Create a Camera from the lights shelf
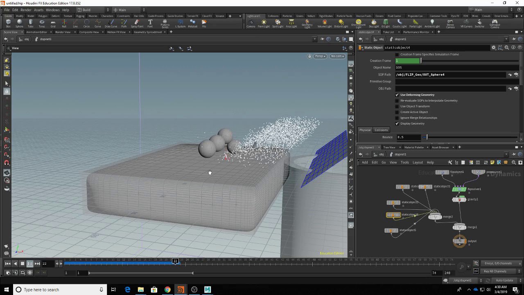 [x=251, y=23]
